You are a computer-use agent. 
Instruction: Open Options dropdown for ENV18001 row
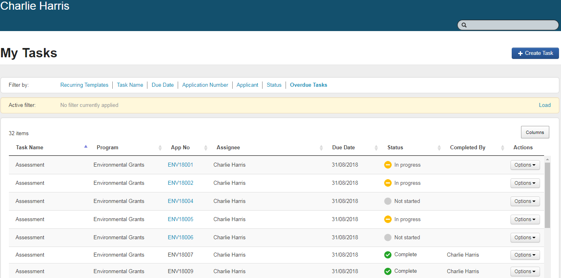tap(525, 165)
